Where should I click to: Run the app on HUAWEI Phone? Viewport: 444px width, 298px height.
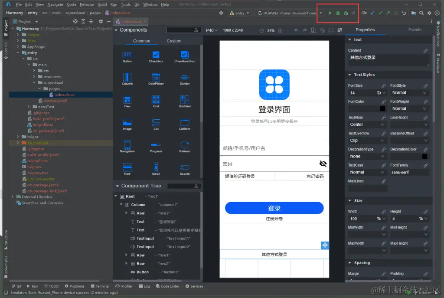[x=330, y=13]
